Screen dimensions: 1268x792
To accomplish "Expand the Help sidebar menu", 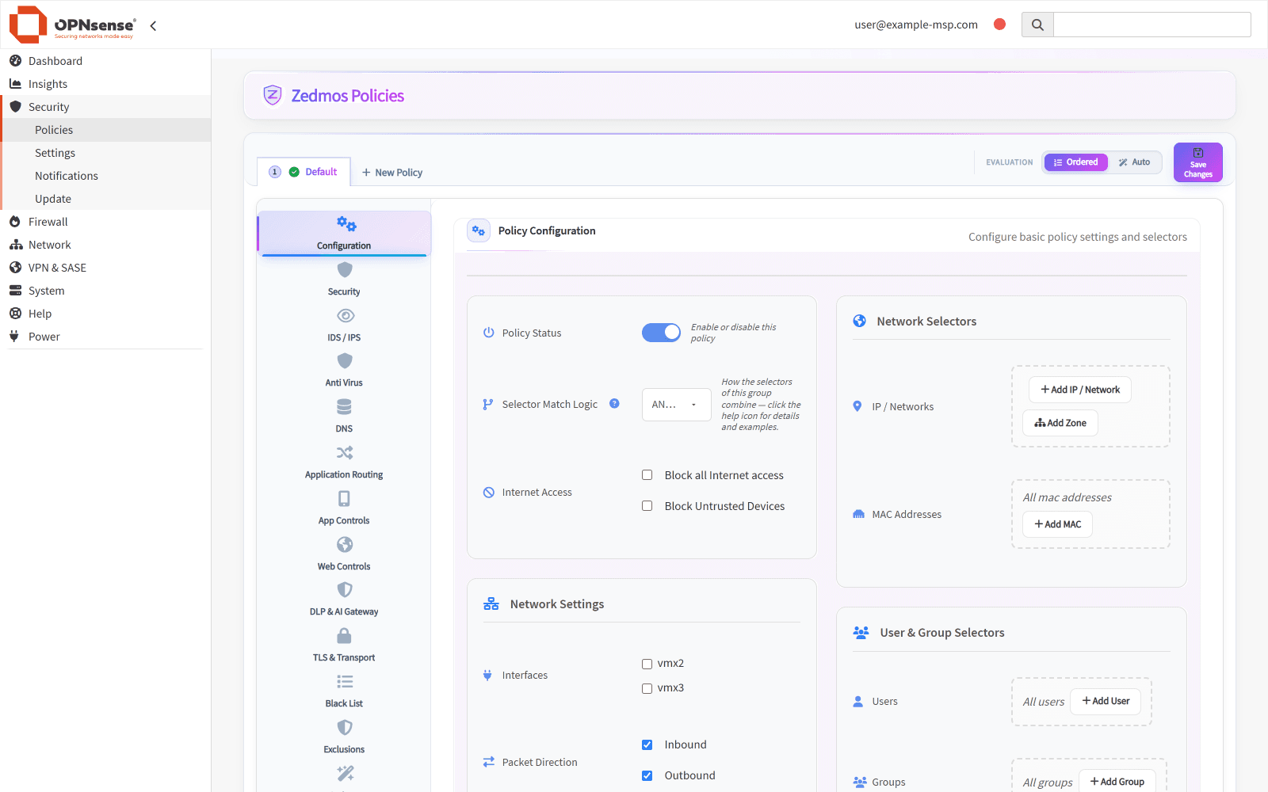I will tap(105, 314).
